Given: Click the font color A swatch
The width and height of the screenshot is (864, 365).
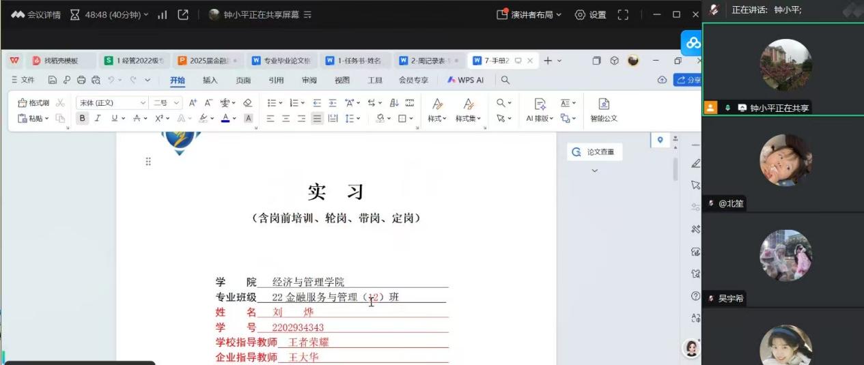Looking at the screenshot, I should click(225, 118).
